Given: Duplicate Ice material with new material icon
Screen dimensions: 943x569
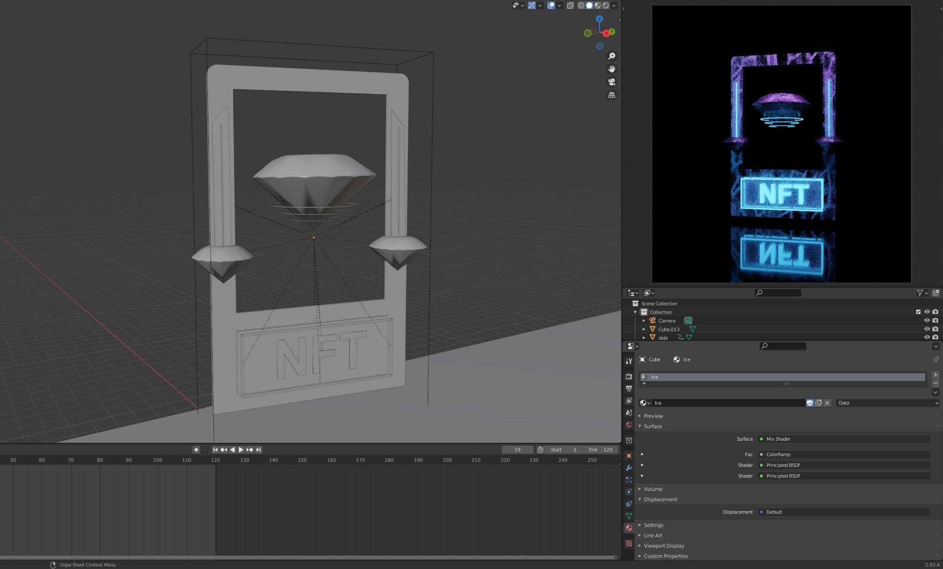Looking at the screenshot, I should click(x=818, y=403).
